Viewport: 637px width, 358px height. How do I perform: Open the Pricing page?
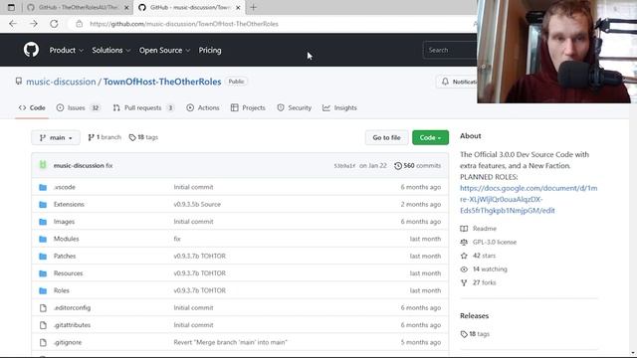pos(210,51)
